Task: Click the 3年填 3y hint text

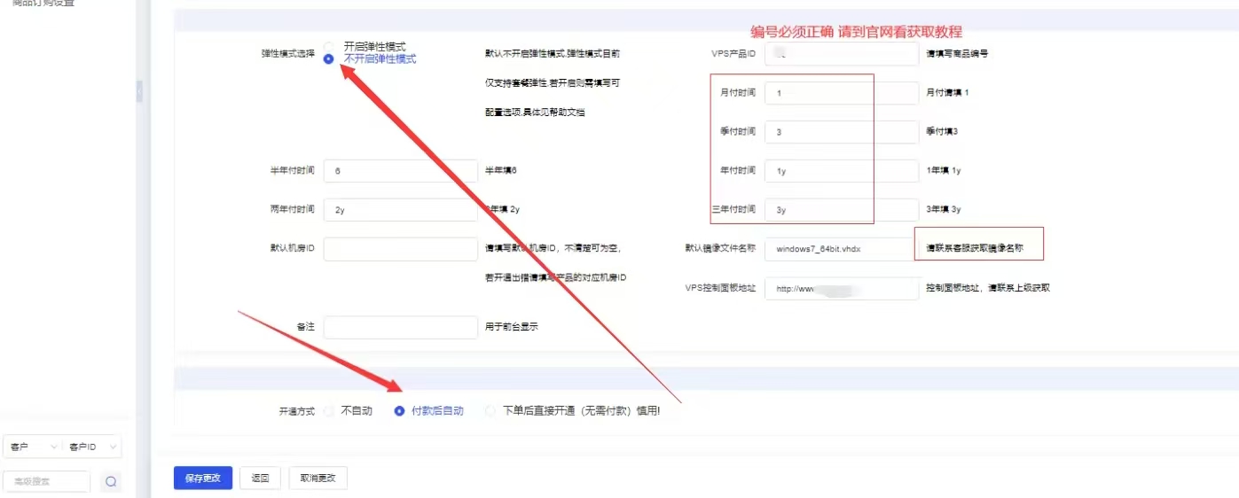Action: 943,210
